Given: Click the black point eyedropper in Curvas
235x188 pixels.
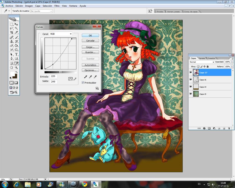Looking at the screenshot, I should point(86,77).
